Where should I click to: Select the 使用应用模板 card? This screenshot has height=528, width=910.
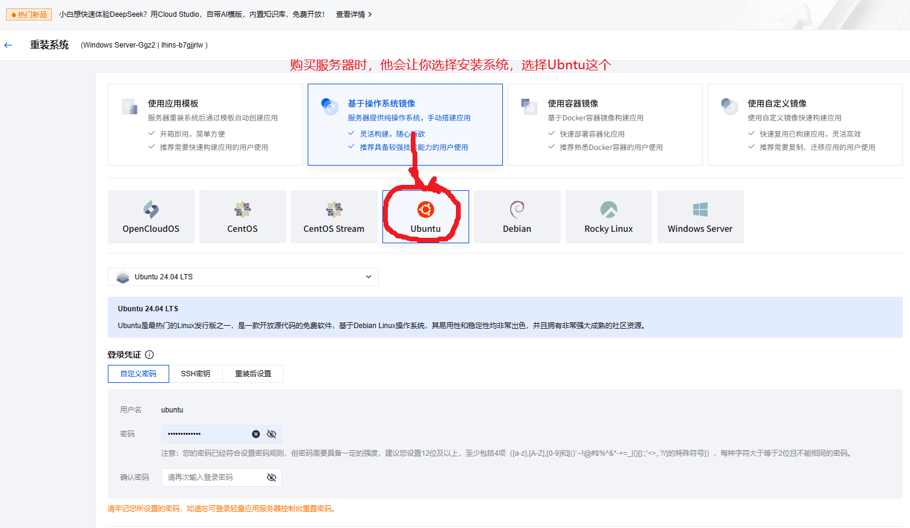click(x=205, y=125)
